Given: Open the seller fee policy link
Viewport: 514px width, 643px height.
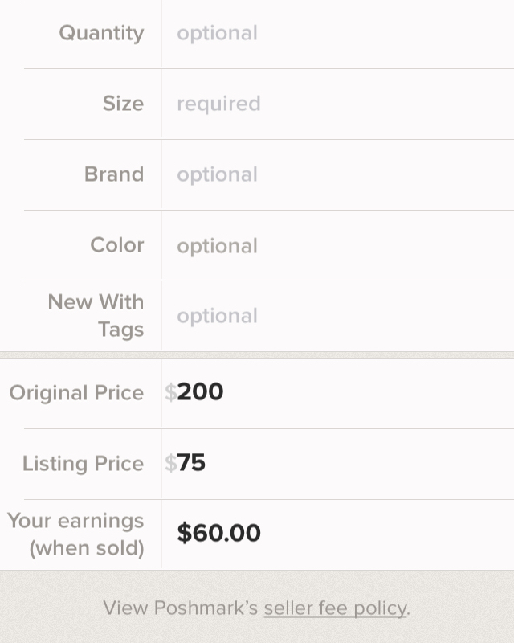Looking at the screenshot, I should [335, 608].
